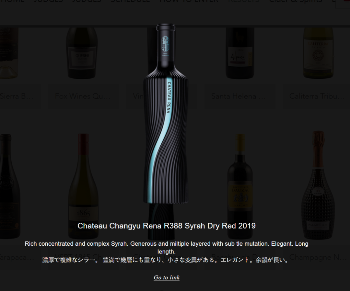350x291 pixels.
Task: Click the Fox Wines Qu... name label
Action: click(x=83, y=96)
